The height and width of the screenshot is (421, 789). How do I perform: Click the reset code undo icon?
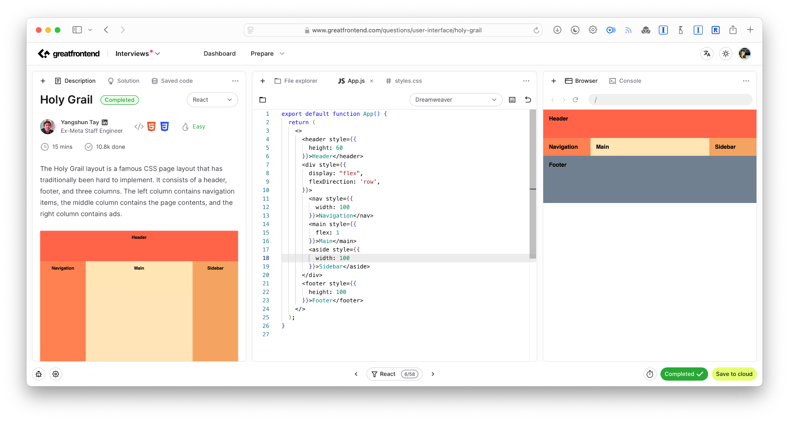coord(528,100)
